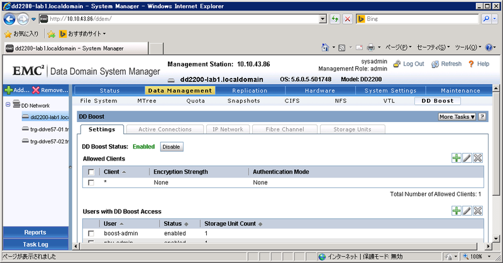Open address bar history dropdown

coord(323,19)
